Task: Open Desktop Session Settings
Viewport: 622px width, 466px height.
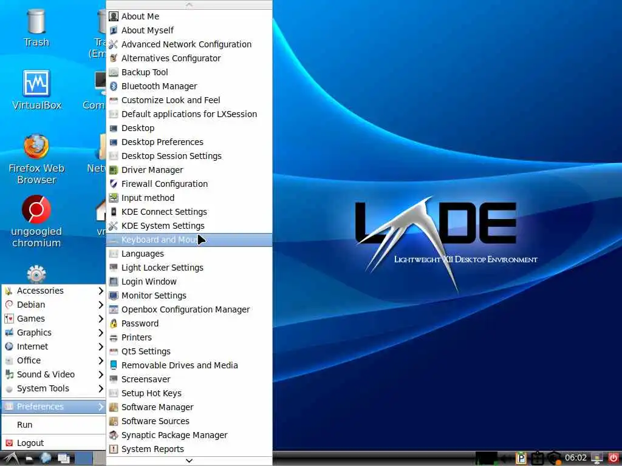Action: pyautogui.click(x=190, y=156)
